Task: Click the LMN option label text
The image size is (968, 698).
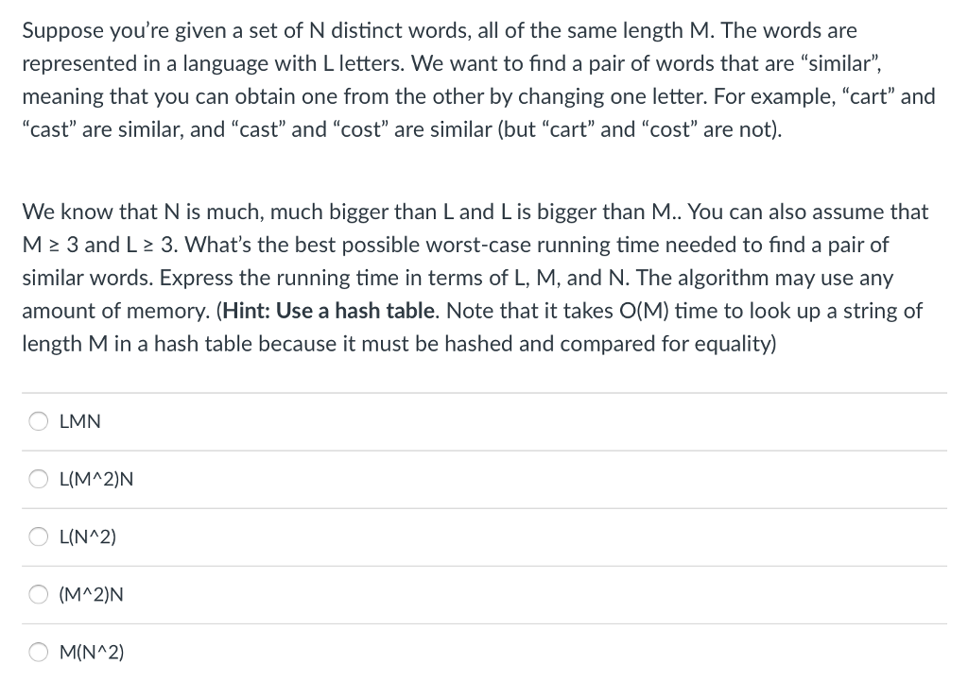Action: point(79,421)
